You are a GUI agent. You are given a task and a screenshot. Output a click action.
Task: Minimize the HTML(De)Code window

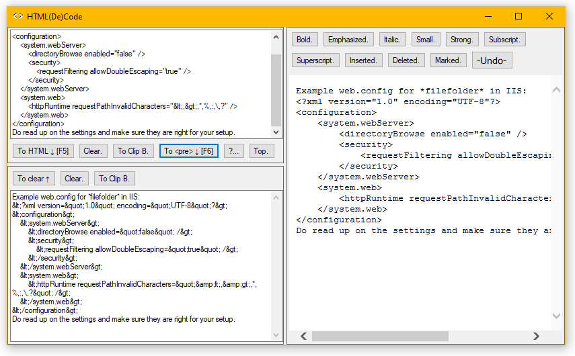point(488,17)
